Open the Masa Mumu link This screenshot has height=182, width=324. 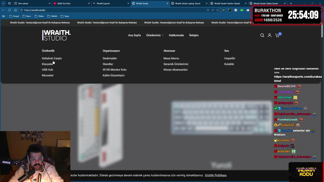point(171,58)
